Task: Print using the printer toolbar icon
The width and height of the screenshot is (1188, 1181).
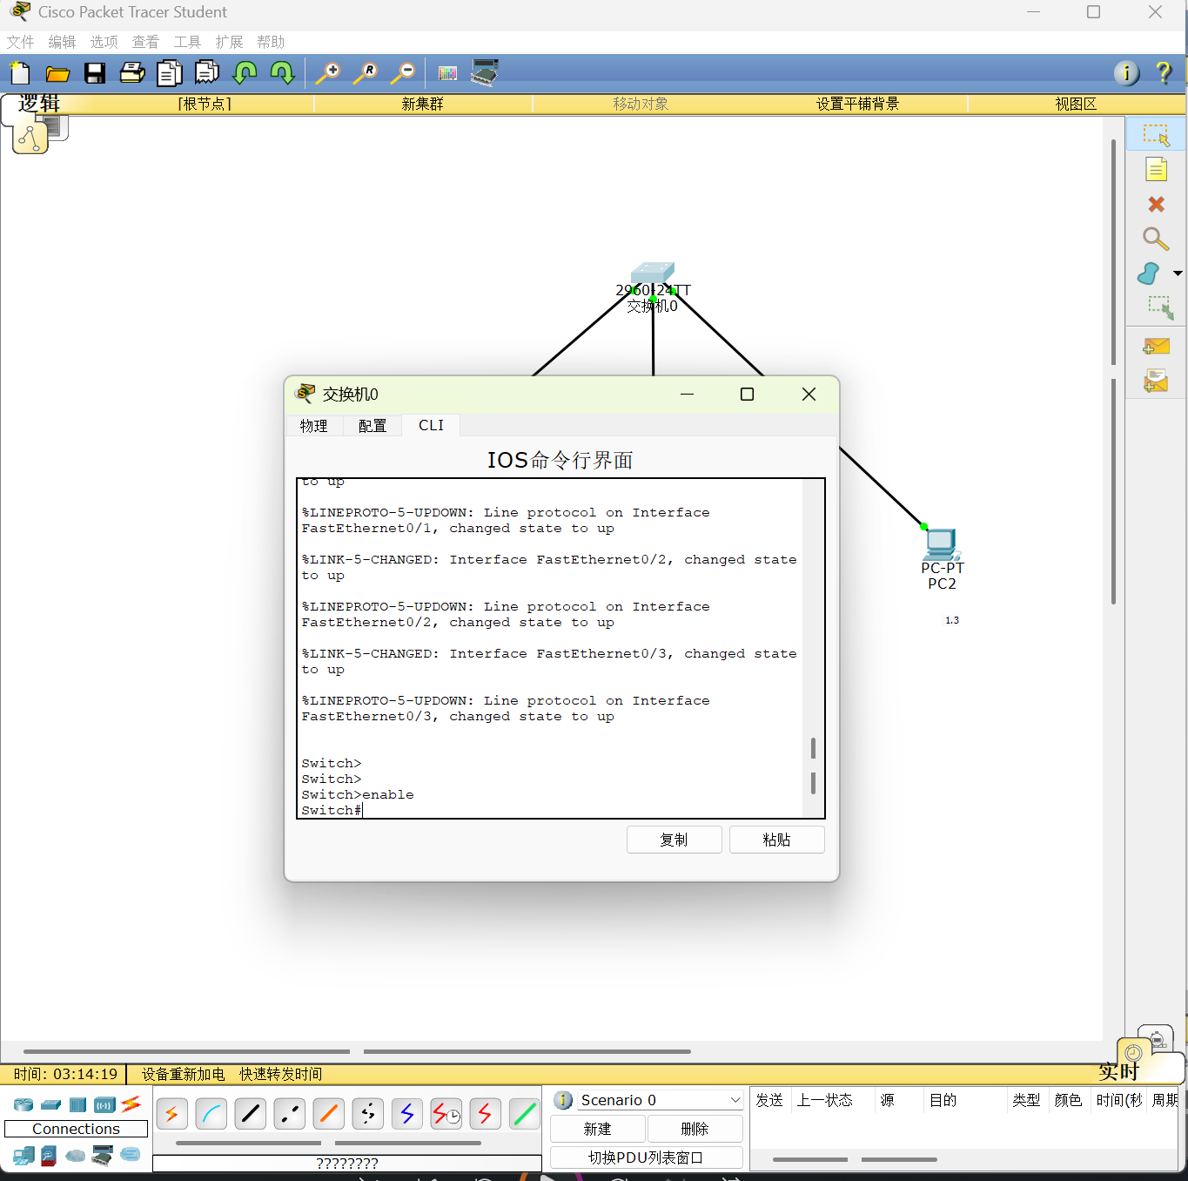Action: click(132, 73)
